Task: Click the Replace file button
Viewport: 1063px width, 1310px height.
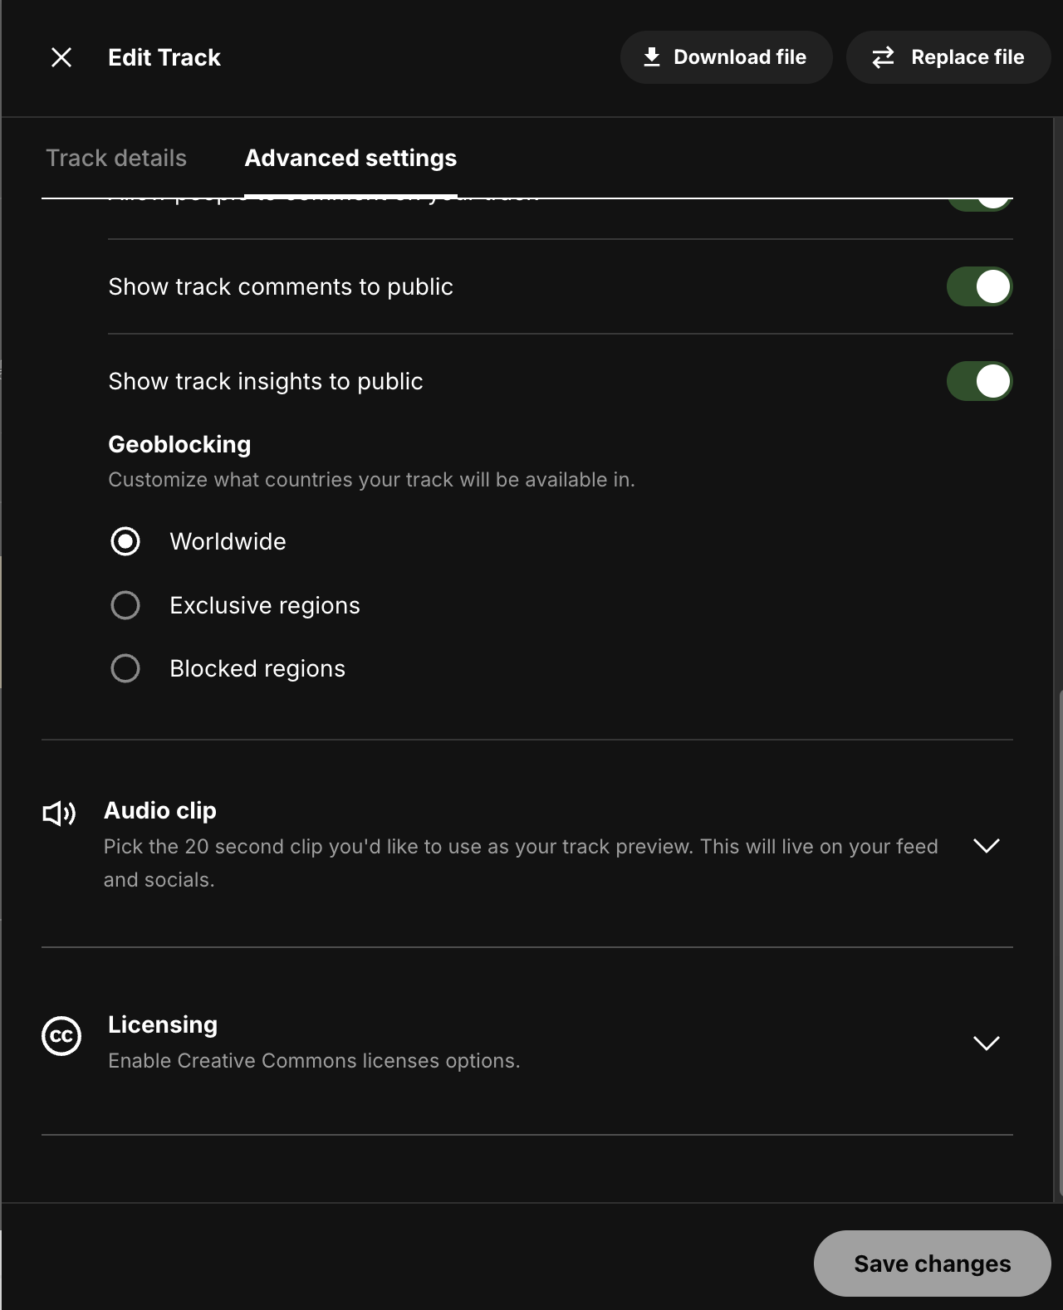Action: (948, 56)
